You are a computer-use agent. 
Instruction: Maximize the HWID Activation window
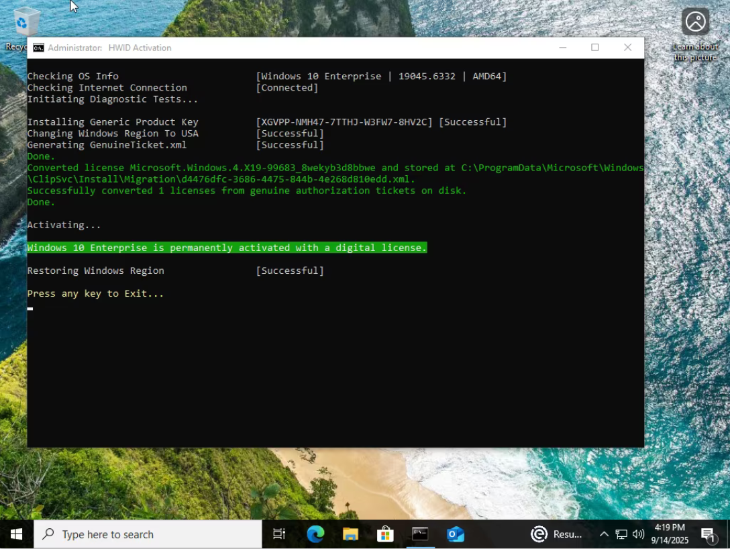(x=595, y=48)
